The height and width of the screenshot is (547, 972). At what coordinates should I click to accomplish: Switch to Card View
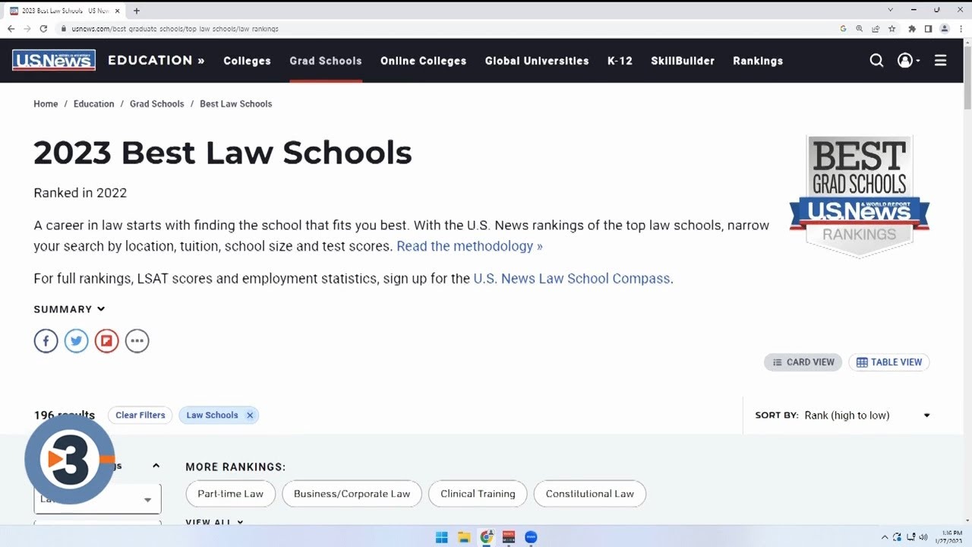[803, 362]
